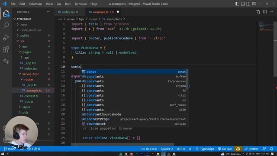Select ConstantSourceNode autocomplete suggestion
The image size is (277, 156).
[x=134, y=114]
